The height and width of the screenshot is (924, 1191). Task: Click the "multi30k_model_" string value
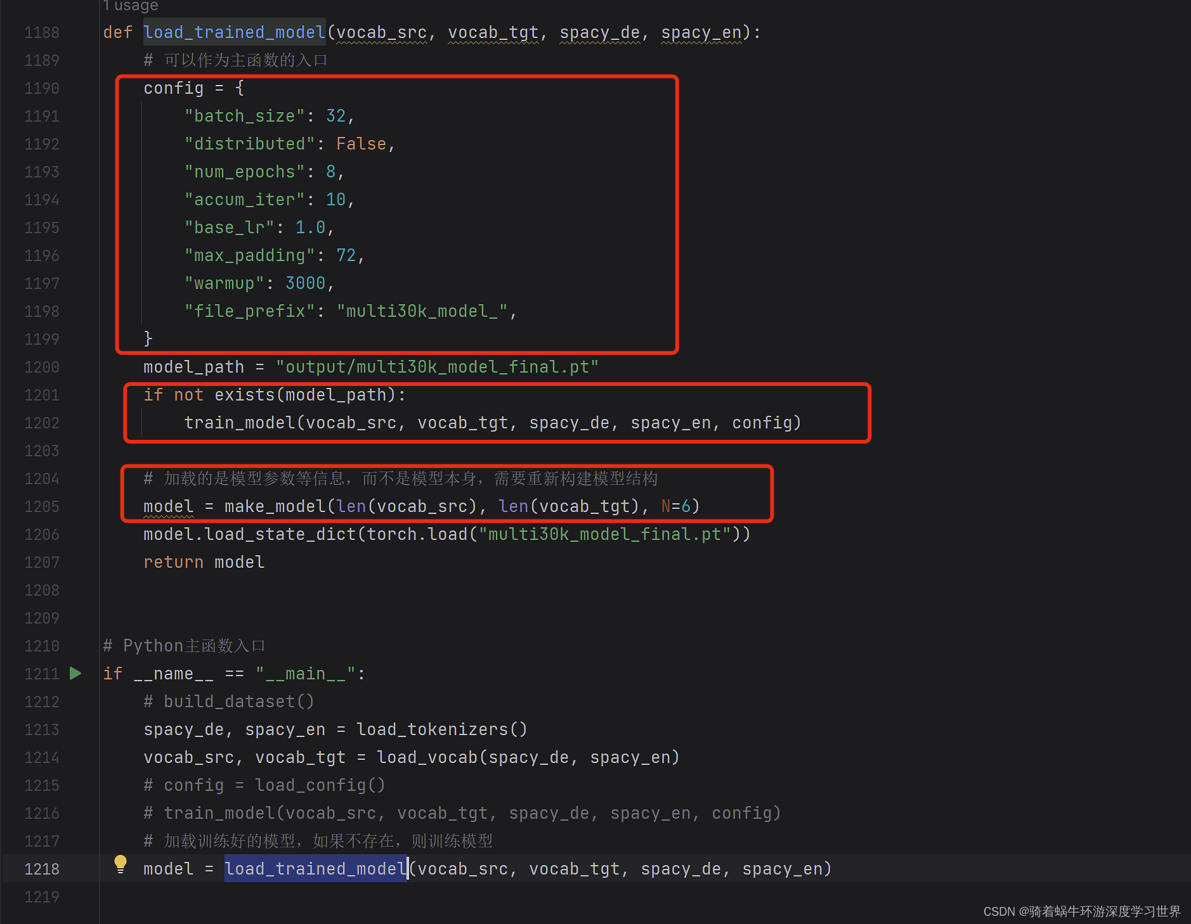point(422,311)
